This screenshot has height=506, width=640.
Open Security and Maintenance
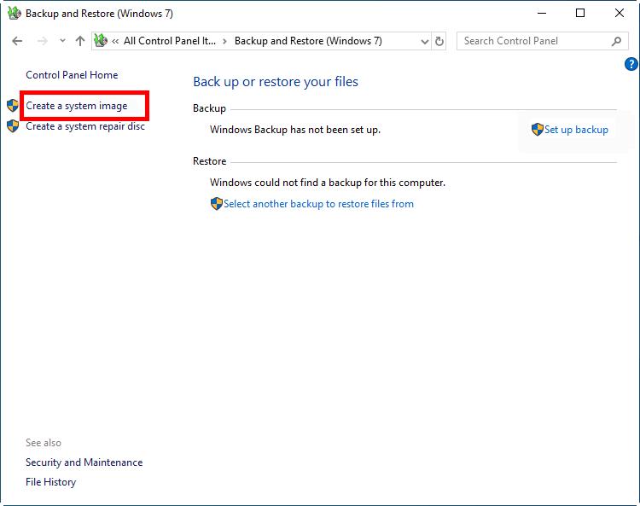point(84,462)
